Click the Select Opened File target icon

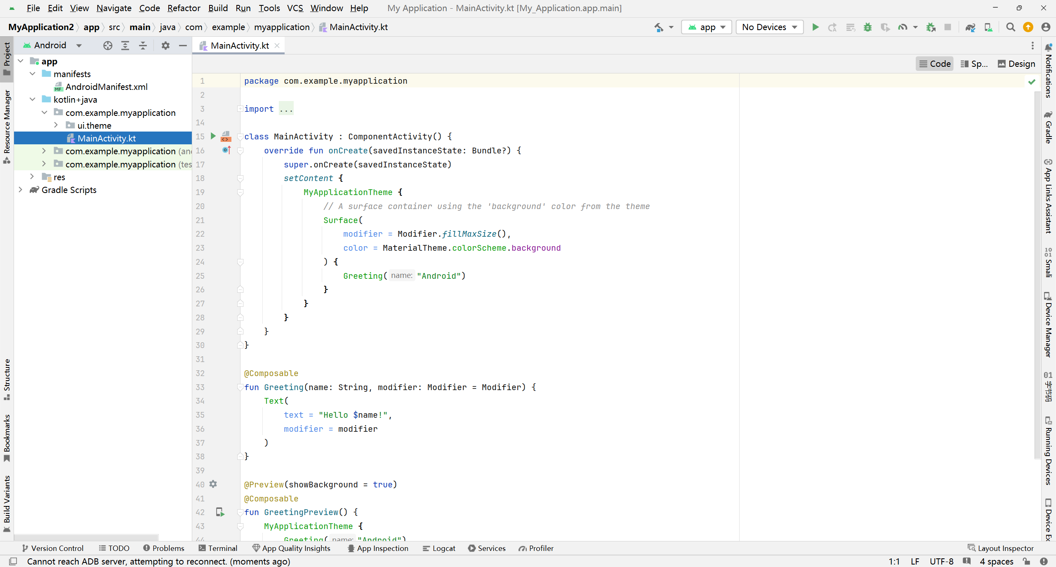point(108,45)
